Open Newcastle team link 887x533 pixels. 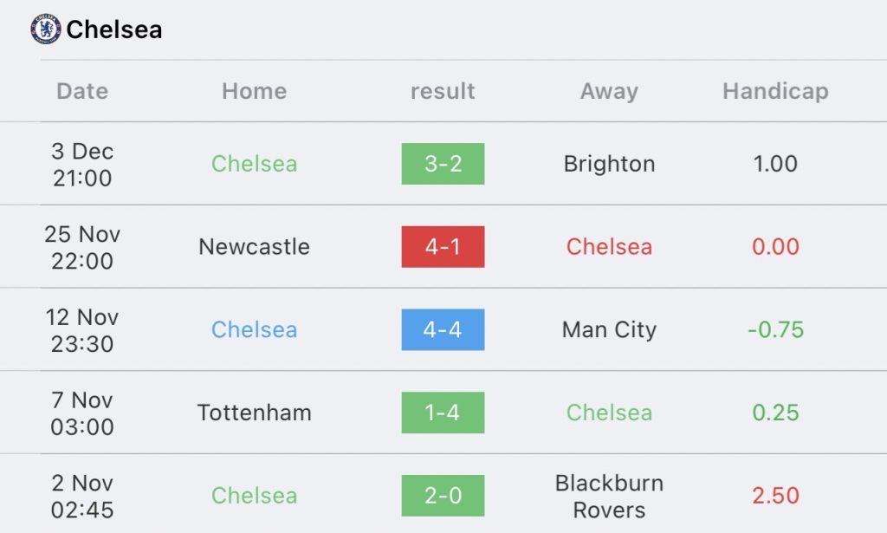click(254, 247)
